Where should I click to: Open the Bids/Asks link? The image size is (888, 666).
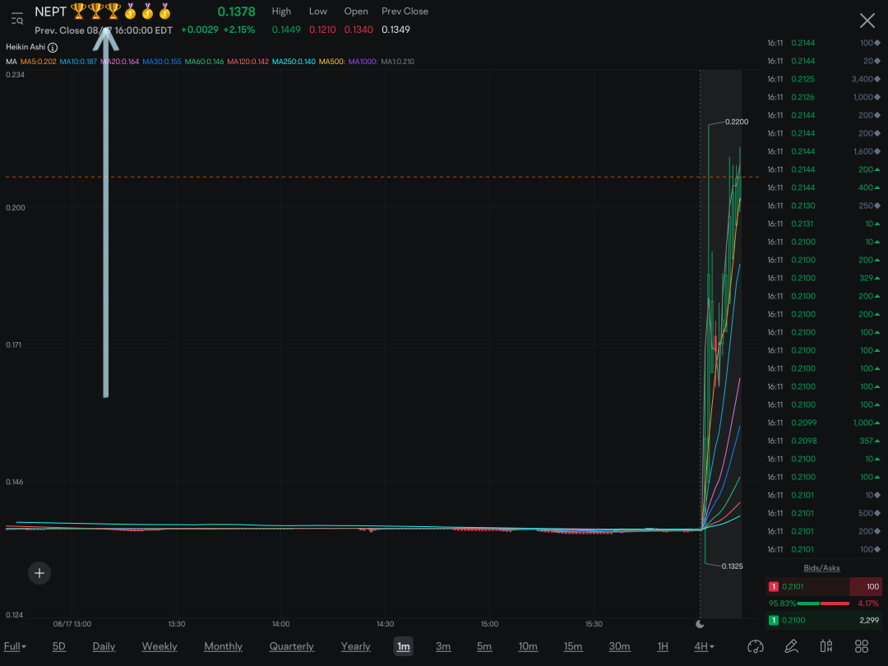(x=821, y=568)
